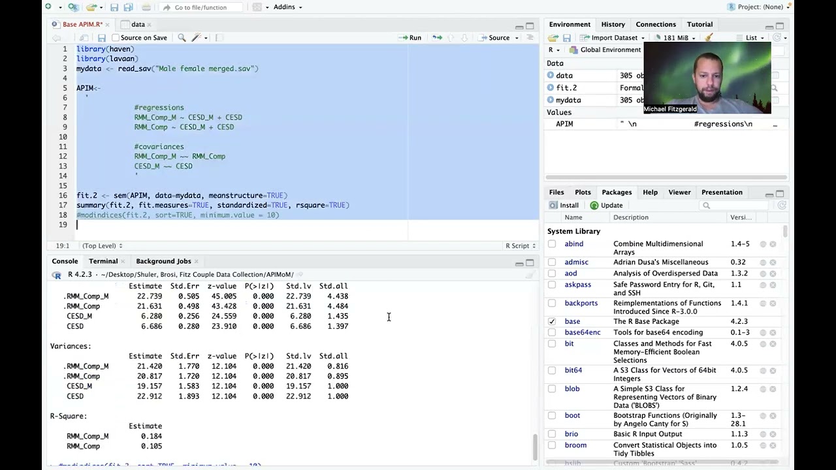
Task: Save all open documents icon
Action: click(x=128, y=7)
